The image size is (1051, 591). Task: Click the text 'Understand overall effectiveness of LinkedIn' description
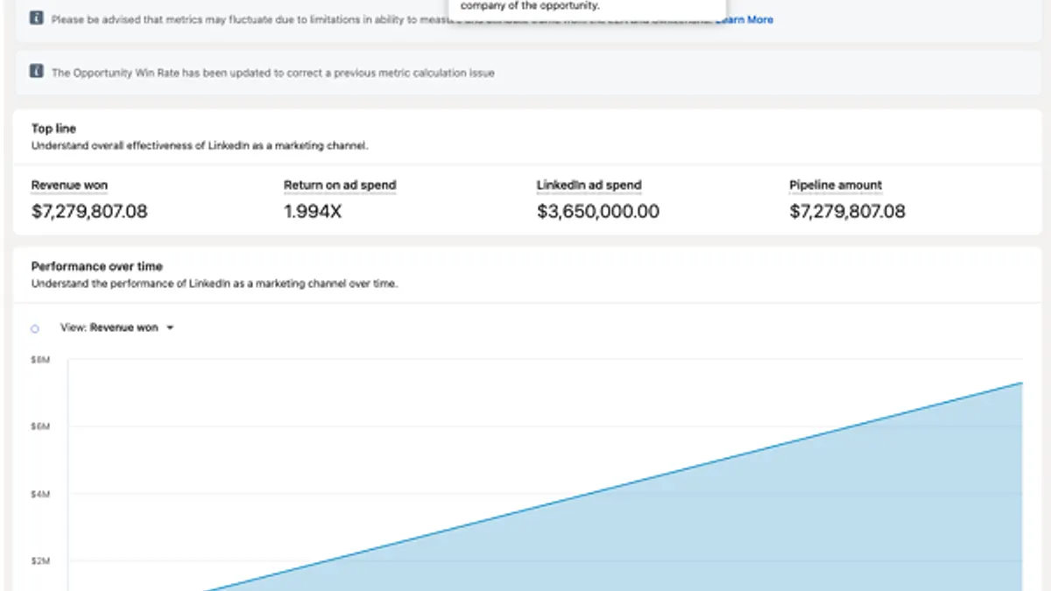200,146
